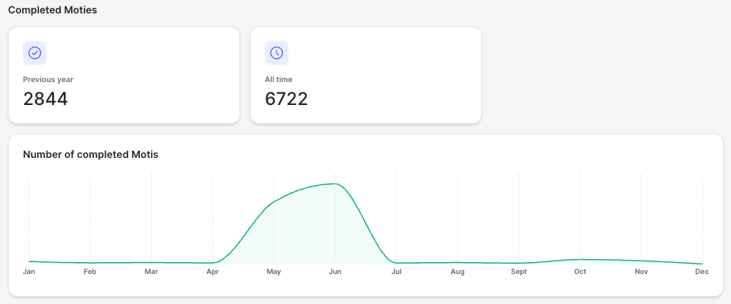
Task: Click the Mar label on chart axis
Action: coord(152,272)
